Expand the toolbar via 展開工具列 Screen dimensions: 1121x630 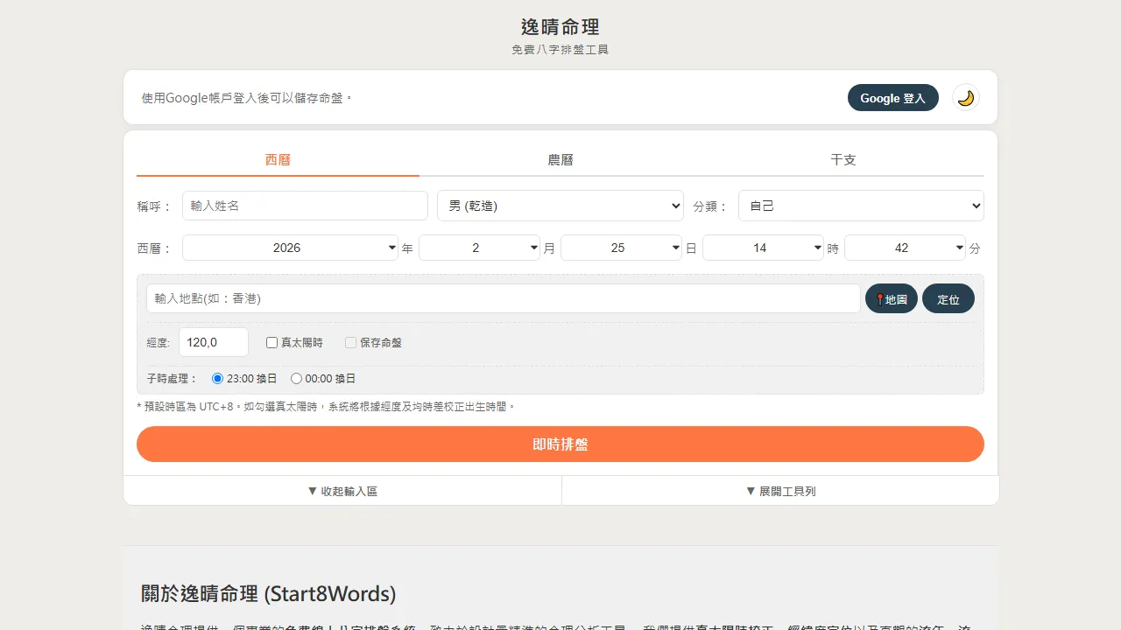(779, 490)
